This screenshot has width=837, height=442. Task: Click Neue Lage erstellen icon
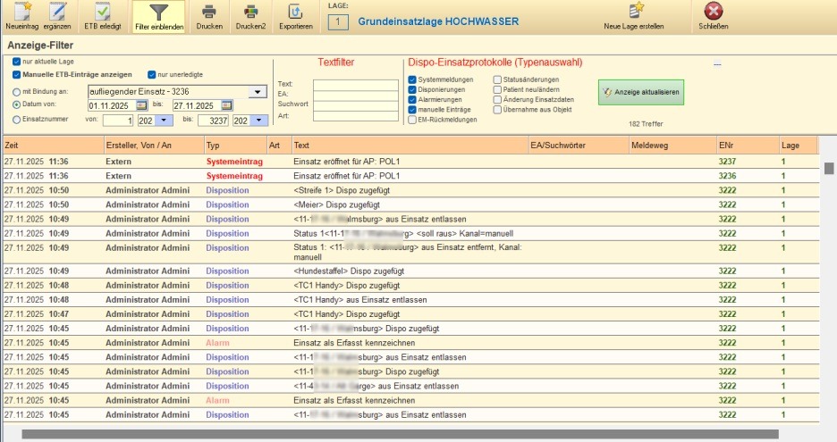tap(634, 13)
